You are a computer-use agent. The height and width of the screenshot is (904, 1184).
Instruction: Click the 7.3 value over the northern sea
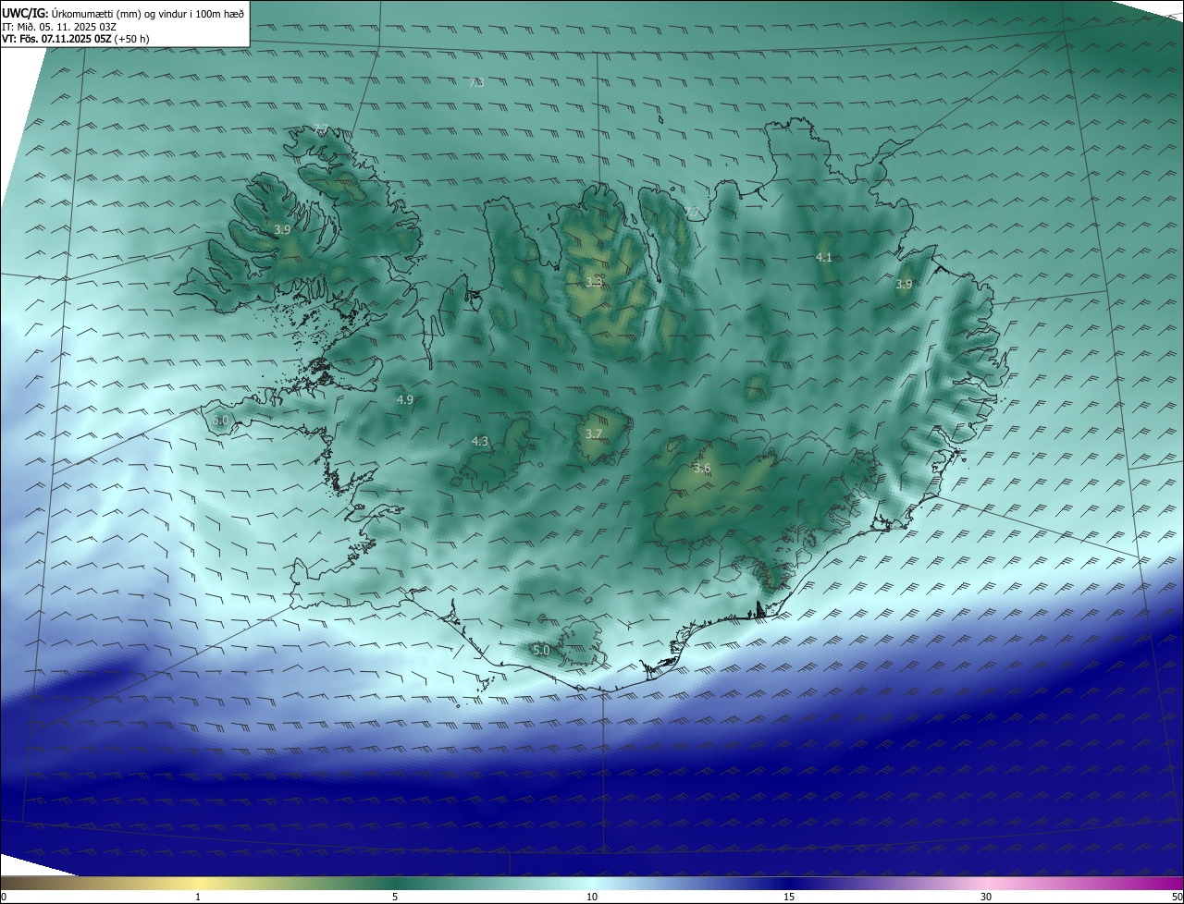click(x=476, y=82)
